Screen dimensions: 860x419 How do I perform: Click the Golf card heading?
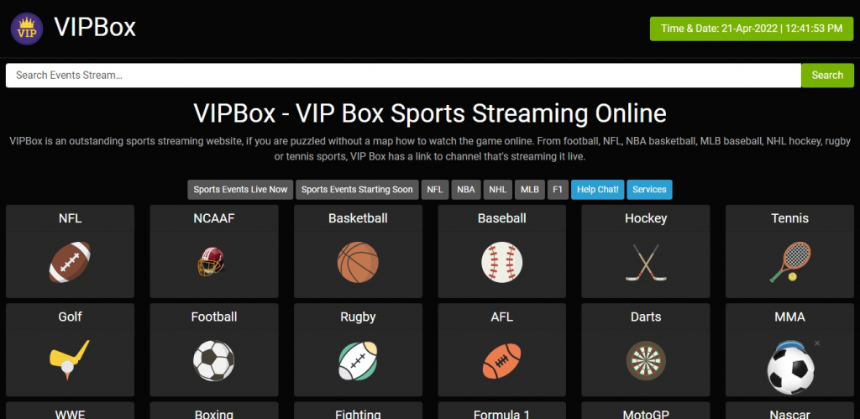[71, 317]
